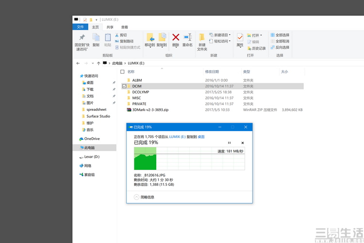The image size is (364, 243).
Task: Click This PC in the address bar
Action: click(x=117, y=63)
